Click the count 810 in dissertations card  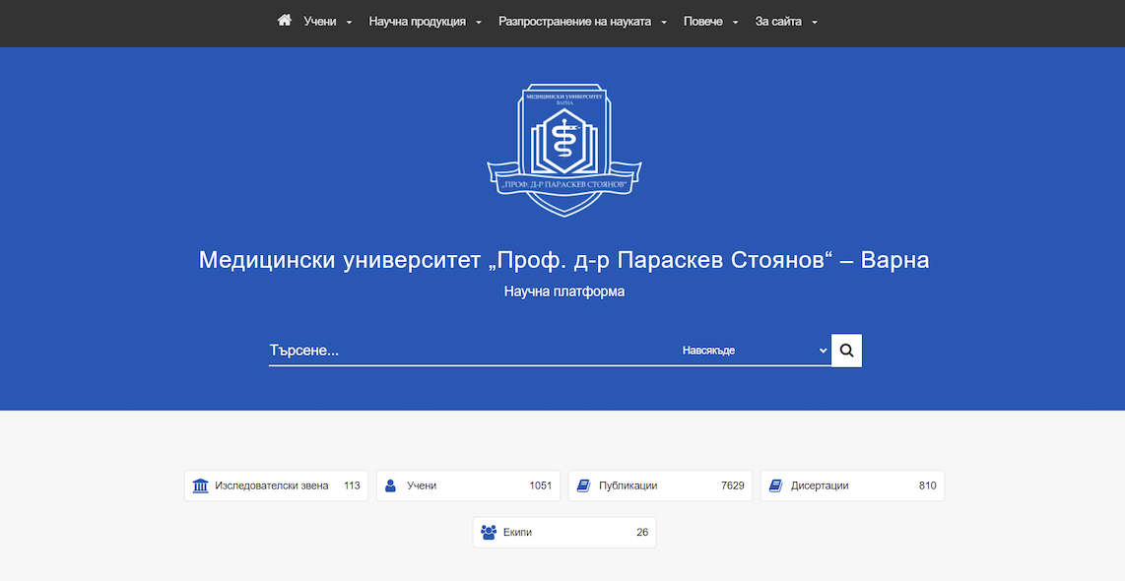pos(928,485)
